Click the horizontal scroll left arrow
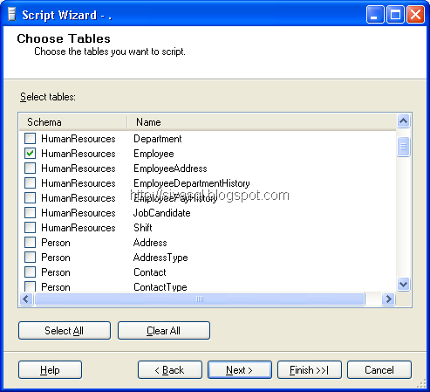This screenshot has height=392, width=430. click(x=26, y=299)
